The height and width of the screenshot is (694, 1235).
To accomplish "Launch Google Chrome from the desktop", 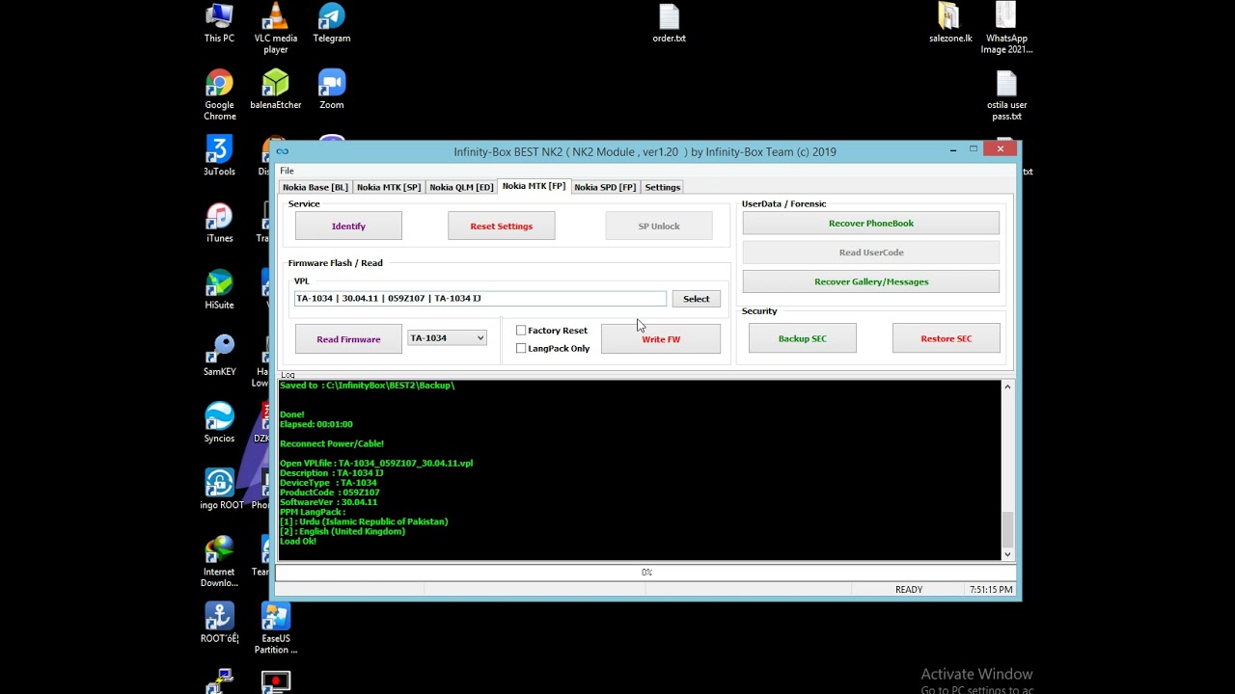I will point(219,94).
